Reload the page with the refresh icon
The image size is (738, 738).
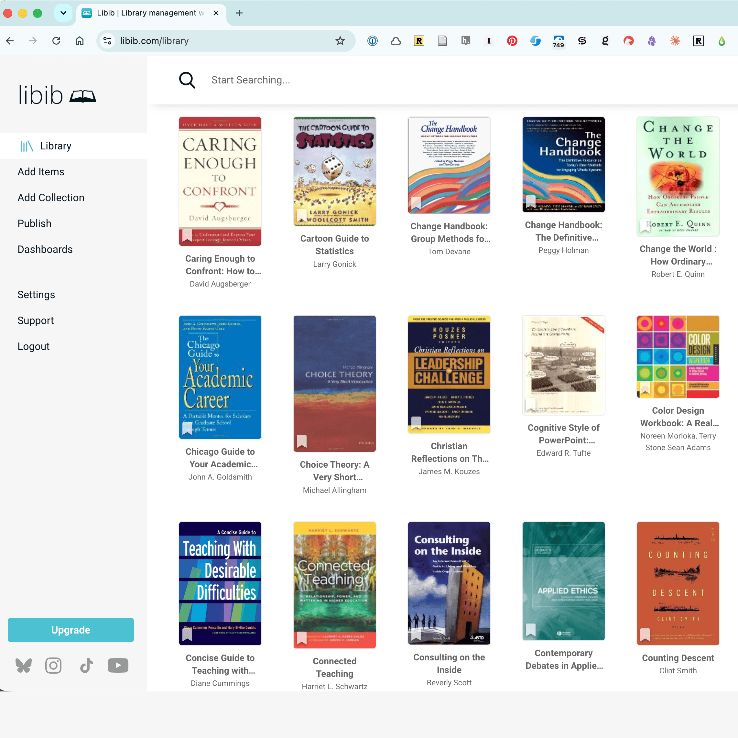57,41
